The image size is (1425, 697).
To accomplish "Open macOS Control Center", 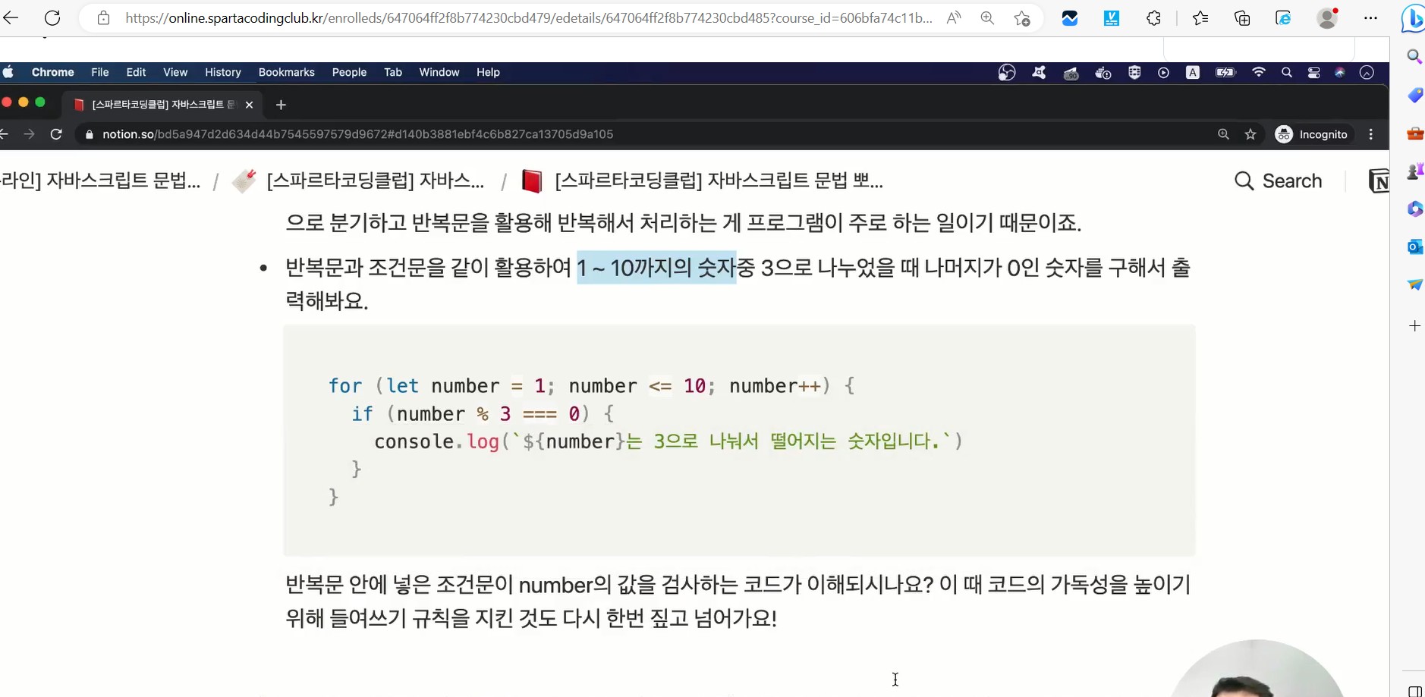I will point(1314,73).
